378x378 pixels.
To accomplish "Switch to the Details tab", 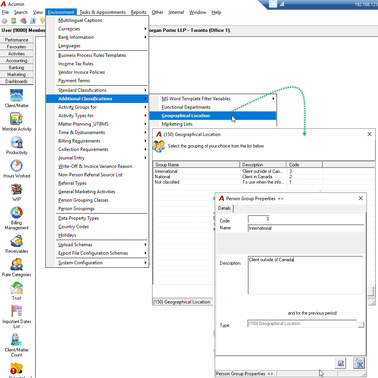I will tap(224, 208).
